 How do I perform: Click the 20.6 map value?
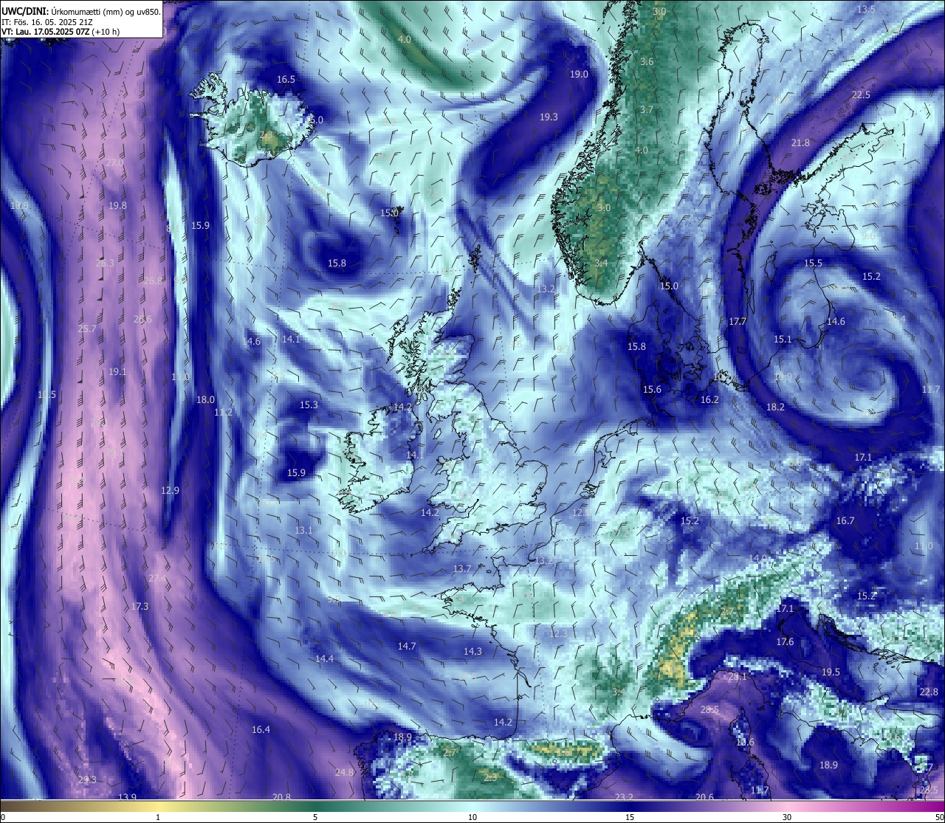[x=704, y=797]
